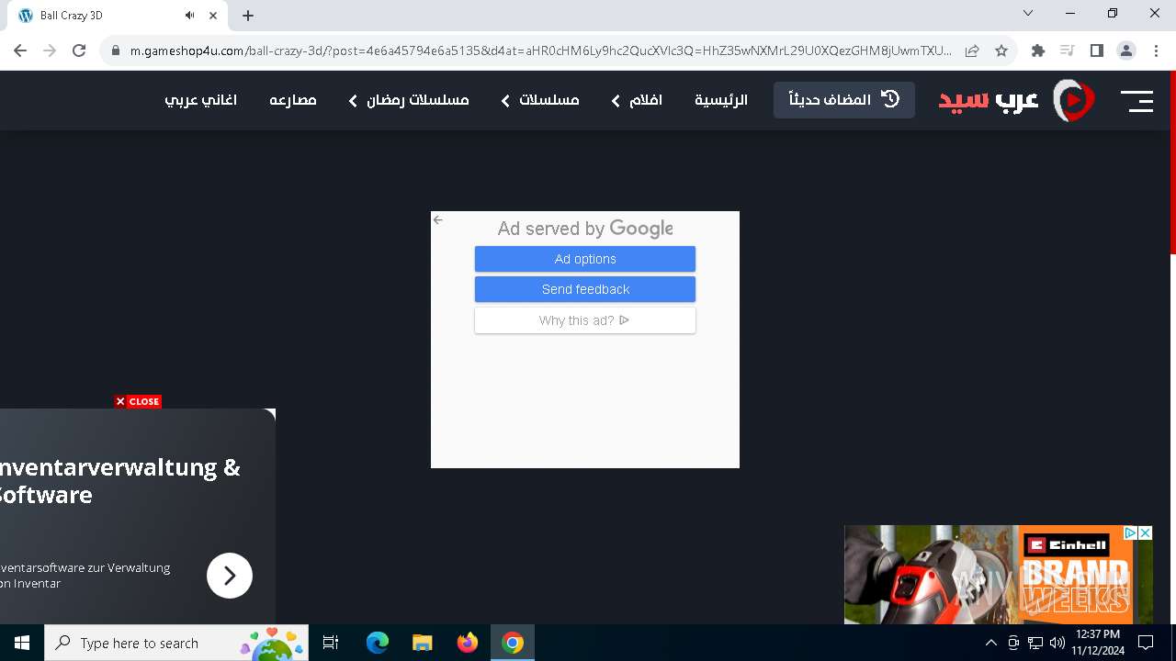Viewport: 1176px width, 661px height.
Task: Open the اغاني عربي songs link
Action: point(201,100)
